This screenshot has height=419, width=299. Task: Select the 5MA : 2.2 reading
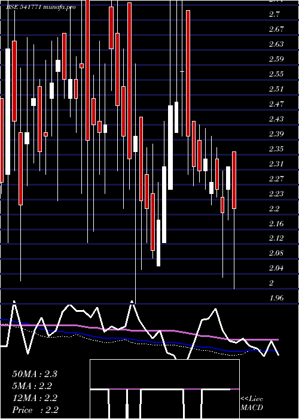point(32,386)
